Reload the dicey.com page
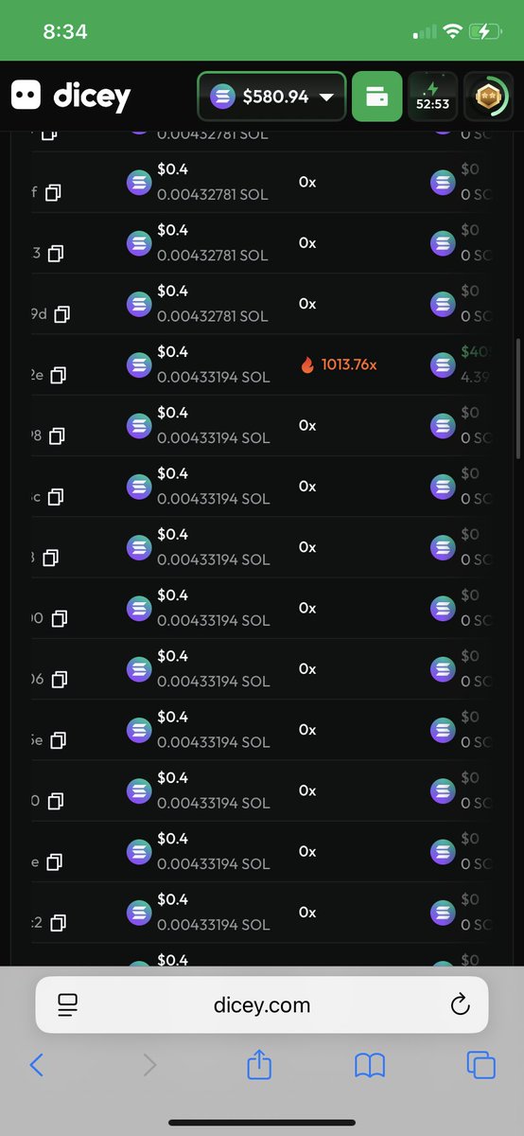Viewport: 524px width, 1136px height. tap(460, 1005)
